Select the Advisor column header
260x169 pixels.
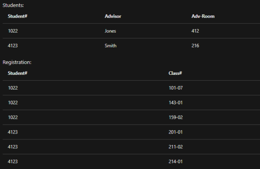(113, 16)
